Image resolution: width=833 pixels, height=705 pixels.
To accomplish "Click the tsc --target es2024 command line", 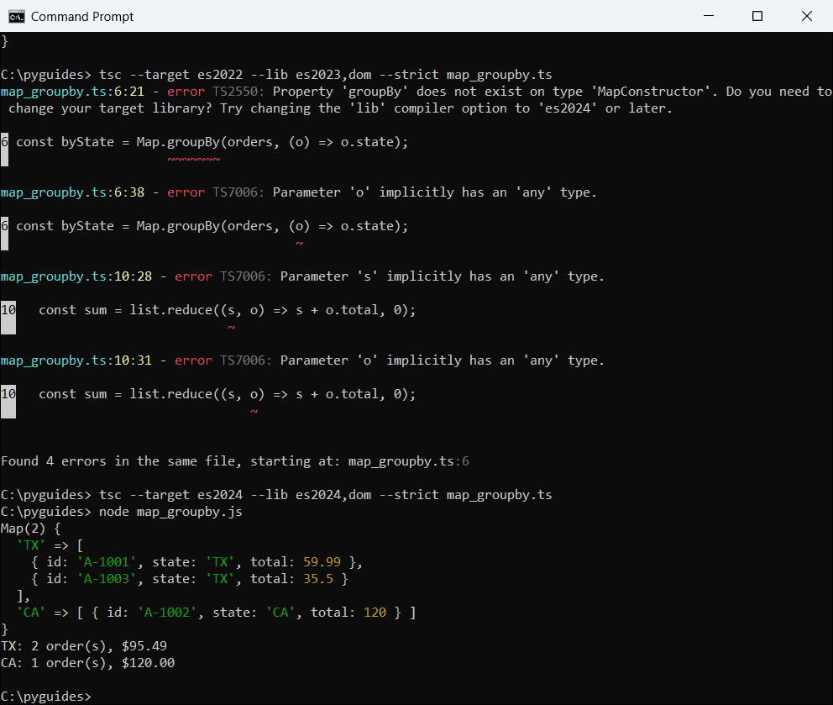I will click(x=276, y=494).
